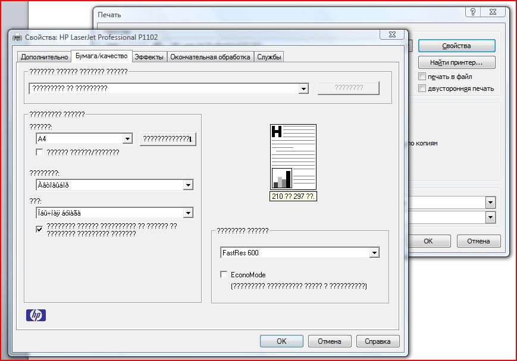Click the HP logo icon
The height and width of the screenshot is (361, 517).
[x=36, y=315]
